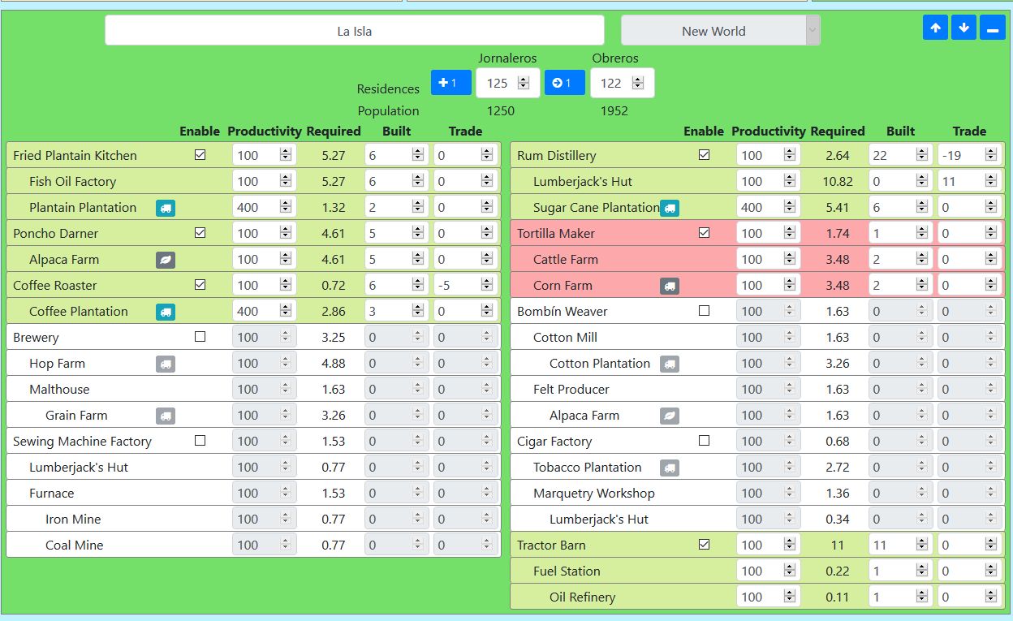Collapse La Isla panel with the minus button
Image resolution: width=1013 pixels, height=621 pixels.
[x=992, y=28]
